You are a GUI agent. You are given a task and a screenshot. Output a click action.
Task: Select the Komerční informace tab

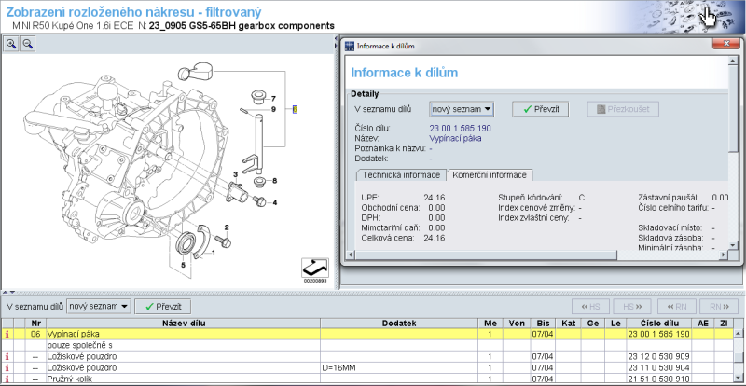tap(489, 174)
